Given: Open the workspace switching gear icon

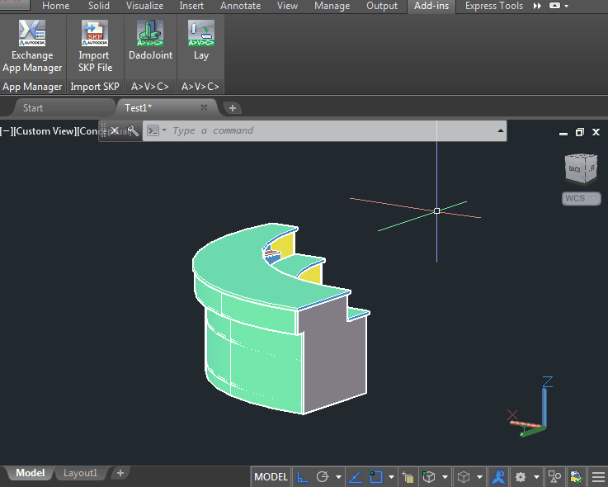Looking at the screenshot, I should tap(521, 476).
